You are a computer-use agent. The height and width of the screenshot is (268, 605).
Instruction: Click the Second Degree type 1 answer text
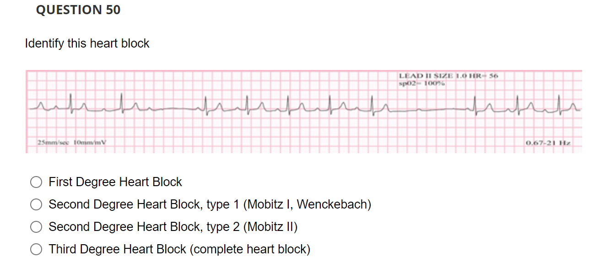[210, 204]
